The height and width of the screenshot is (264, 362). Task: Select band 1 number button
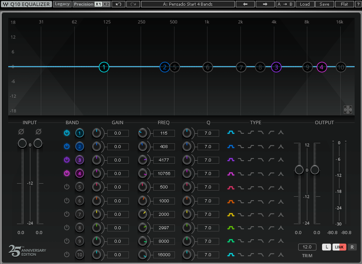coord(80,133)
